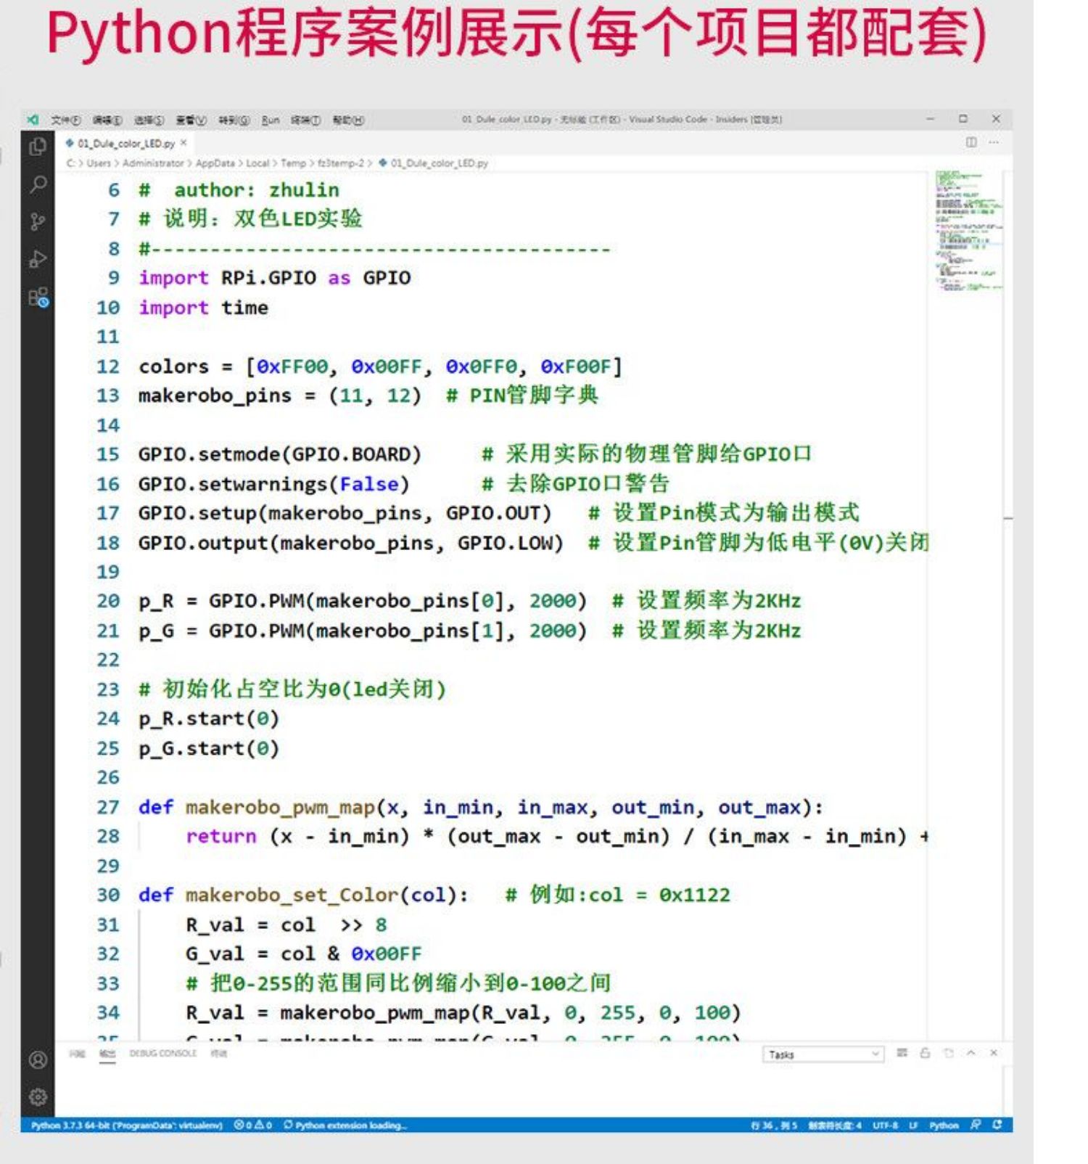1088x1164 pixels.
Task: Open the 转到(G) menu
Action: point(234,120)
